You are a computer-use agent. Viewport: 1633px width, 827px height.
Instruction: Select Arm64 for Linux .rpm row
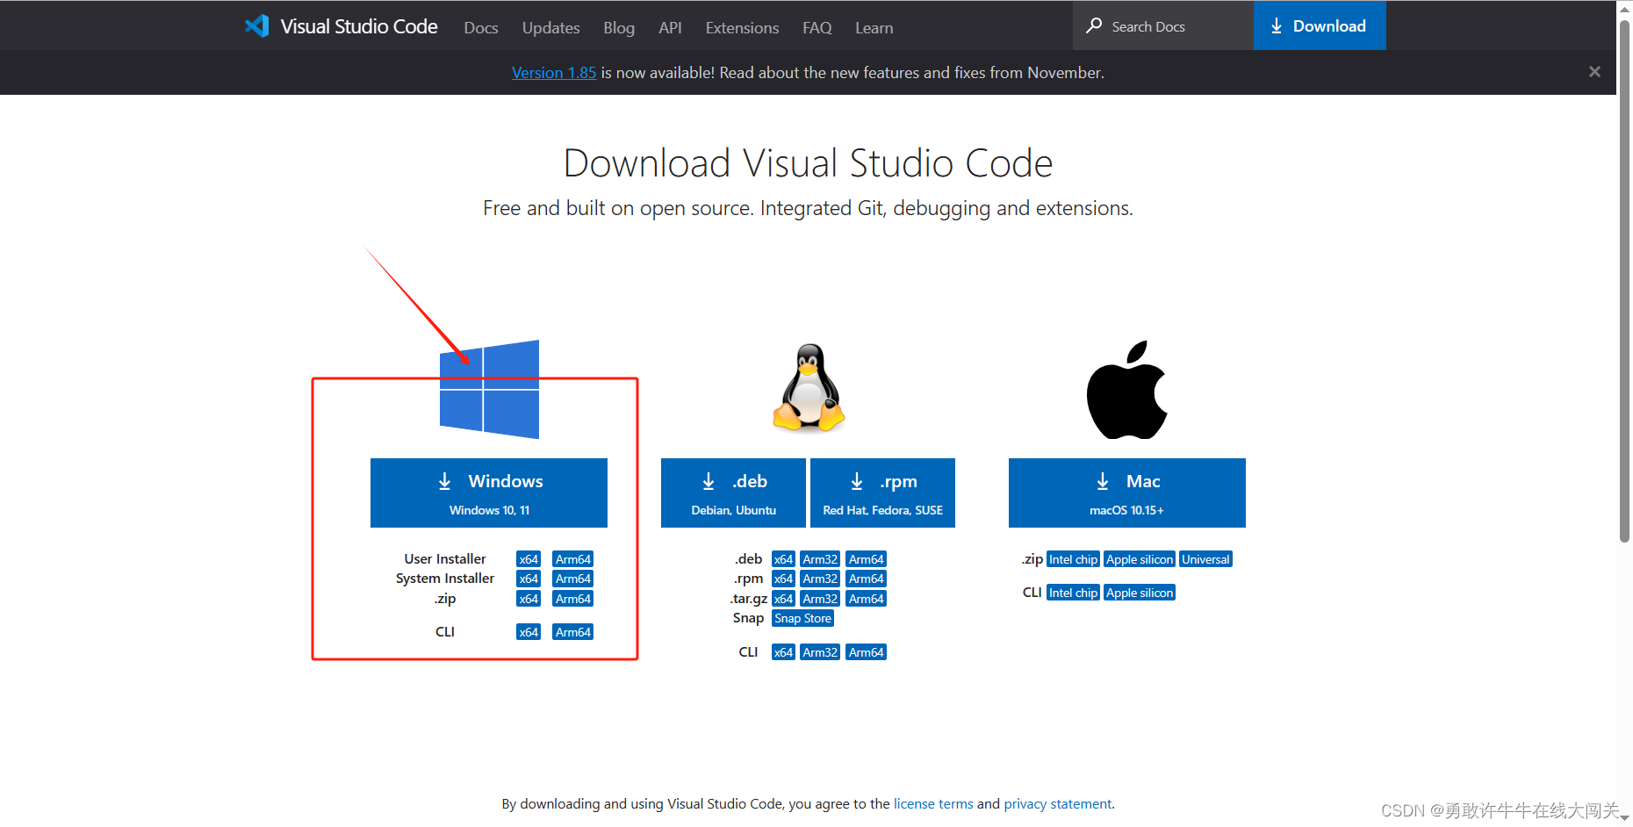coord(867,579)
